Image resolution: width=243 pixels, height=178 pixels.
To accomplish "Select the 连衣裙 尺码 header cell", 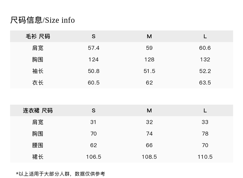I will [x=38, y=110].
